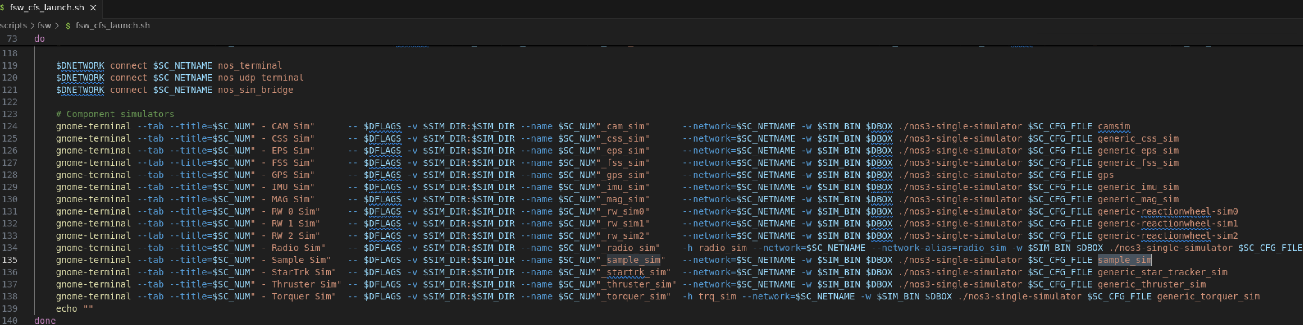This screenshot has width=1303, height=325.
Task: Click '- Torquer Sim"' title on line 138
Action: 298,297
